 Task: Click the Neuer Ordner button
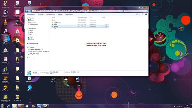tap(69, 14)
